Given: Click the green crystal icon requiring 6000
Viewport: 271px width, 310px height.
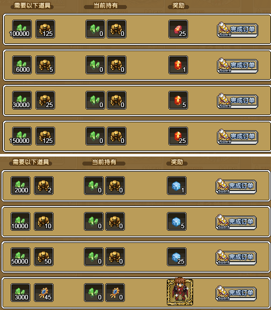Looking at the screenshot, I should click(x=22, y=65).
